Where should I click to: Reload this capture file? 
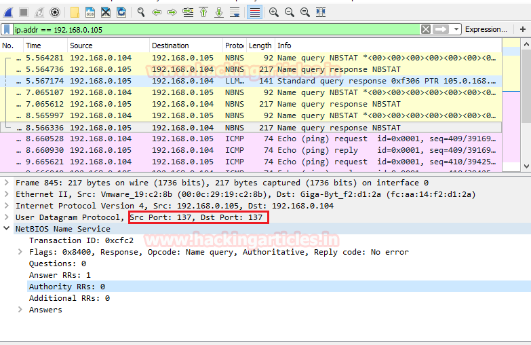point(121,12)
